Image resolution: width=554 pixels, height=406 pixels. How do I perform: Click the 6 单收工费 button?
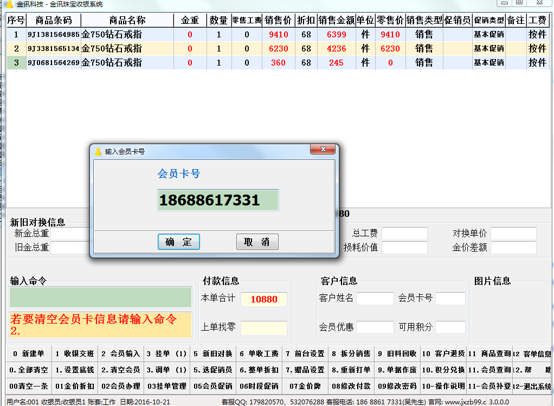pyautogui.click(x=259, y=354)
